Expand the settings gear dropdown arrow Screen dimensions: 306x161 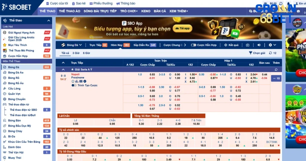(275, 45)
